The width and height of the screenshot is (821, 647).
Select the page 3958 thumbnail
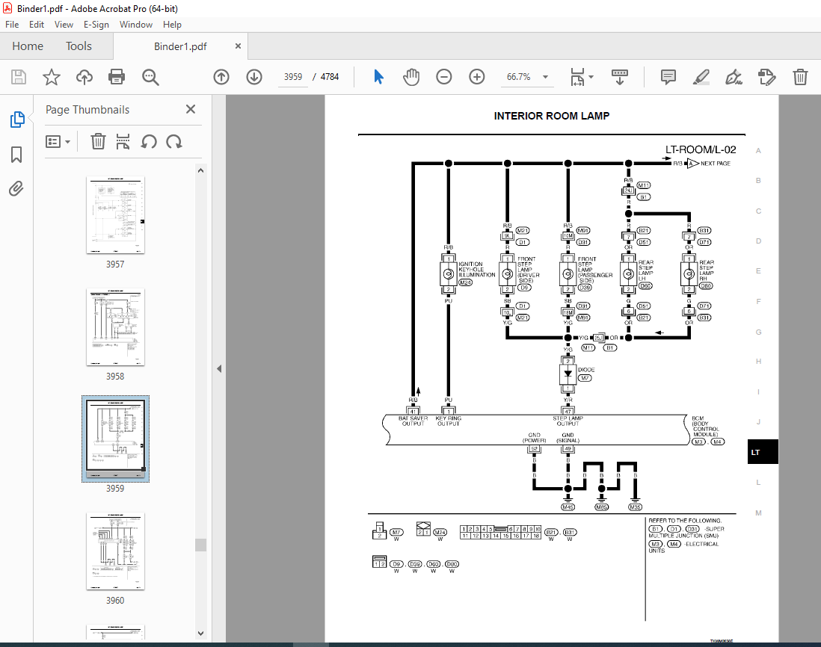coord(115,327)
